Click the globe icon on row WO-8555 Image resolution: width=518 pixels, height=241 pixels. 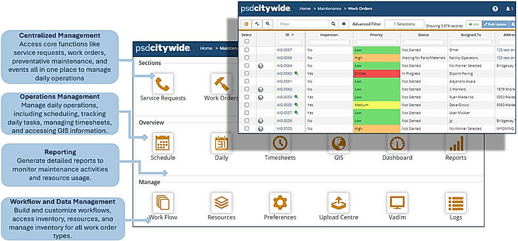261,128
